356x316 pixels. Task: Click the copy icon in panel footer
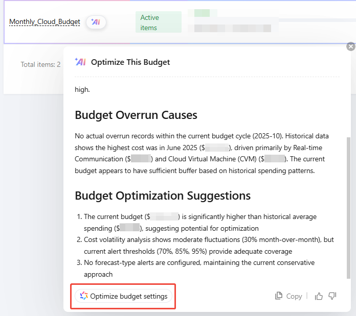(279, 296)
